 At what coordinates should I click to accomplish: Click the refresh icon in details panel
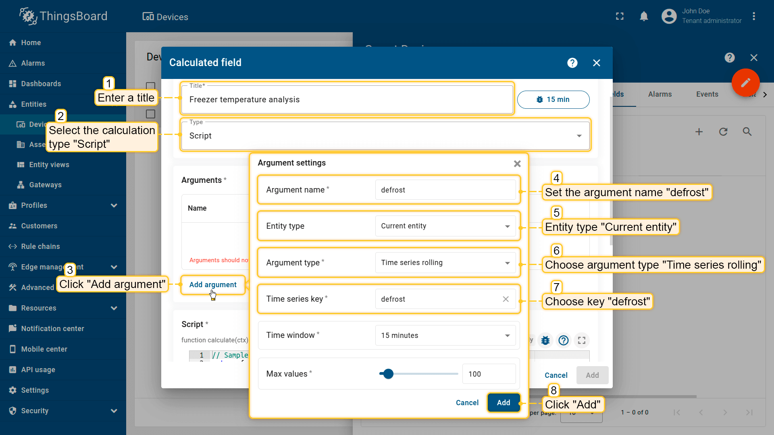723,132
